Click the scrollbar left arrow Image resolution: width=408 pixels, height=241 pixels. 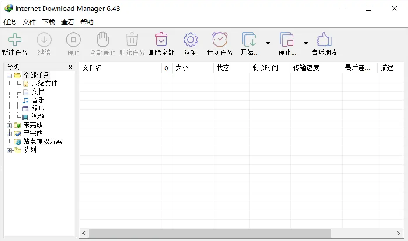coord(84,233)
